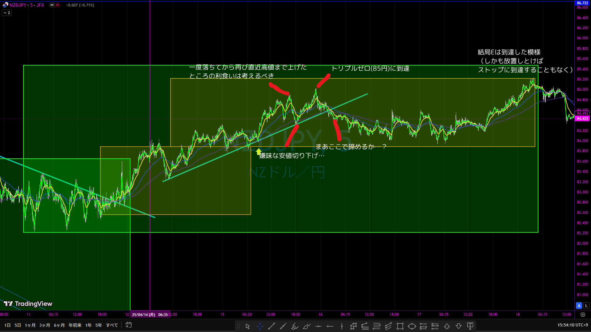This screenshot has width=591, height=332.
Task: Toggle auto scale button A
Action: [x=579, y=306]
